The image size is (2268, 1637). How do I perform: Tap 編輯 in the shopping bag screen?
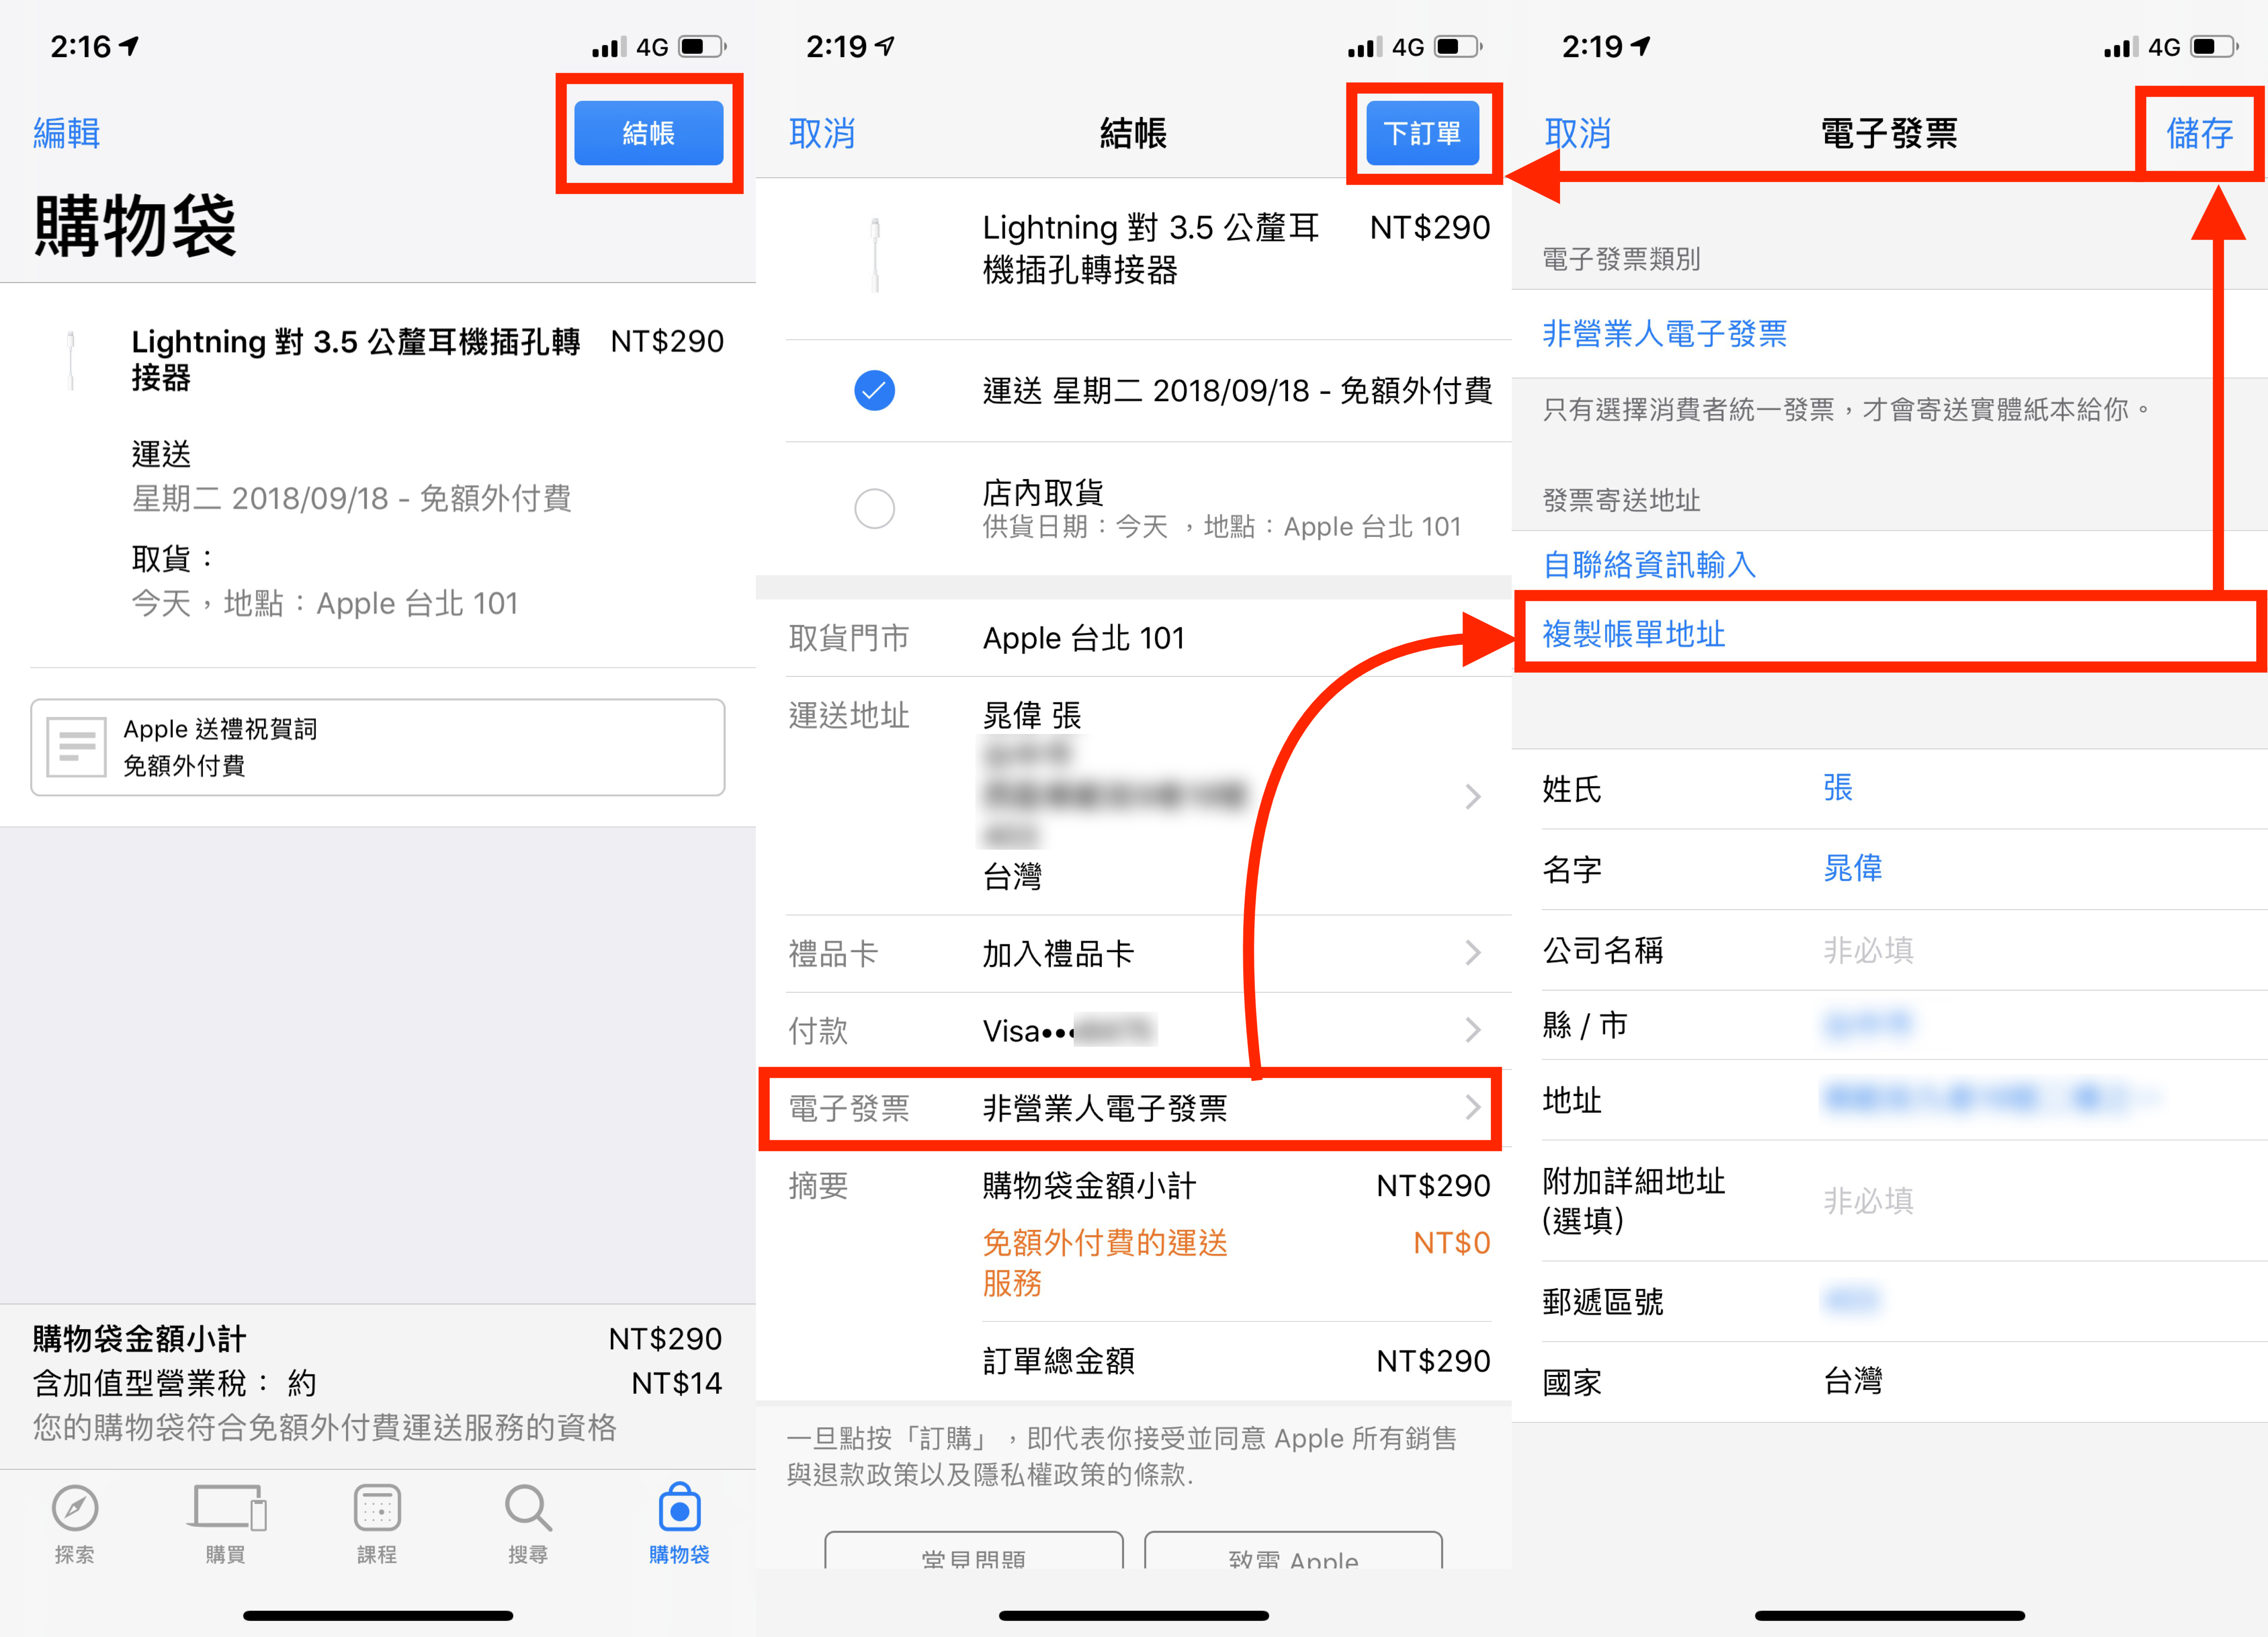pos(66,133)
